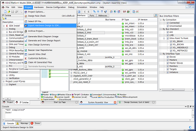The height and width of the screenshot is (131, 196).
Task: Uncheck the AXI bus standard checkbox
Action: tap(168, 32)
